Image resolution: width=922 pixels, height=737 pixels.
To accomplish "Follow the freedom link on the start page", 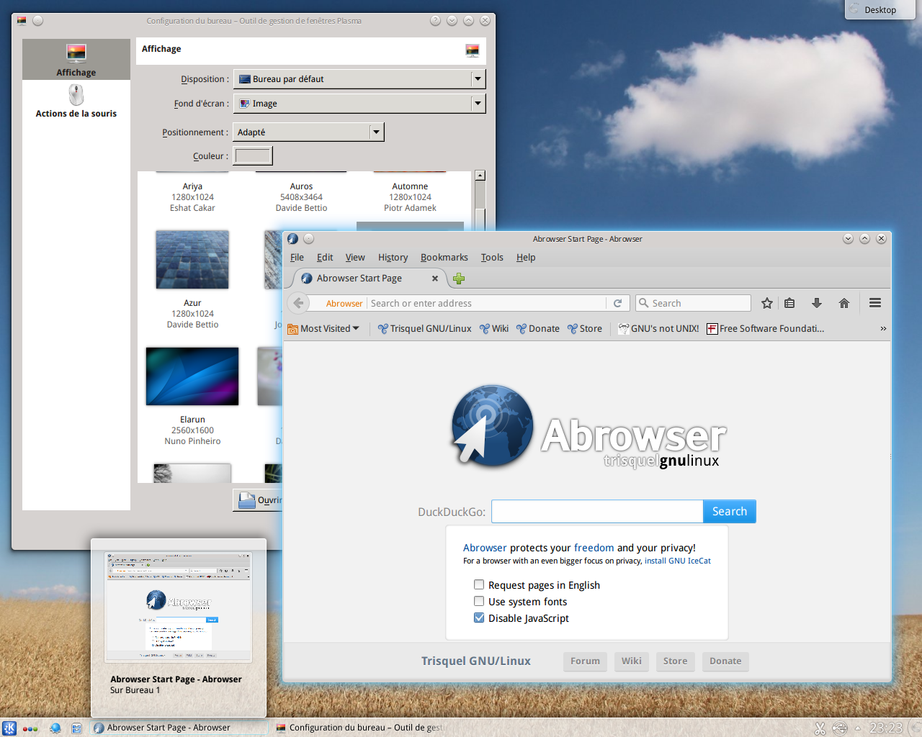I will 594,548.
